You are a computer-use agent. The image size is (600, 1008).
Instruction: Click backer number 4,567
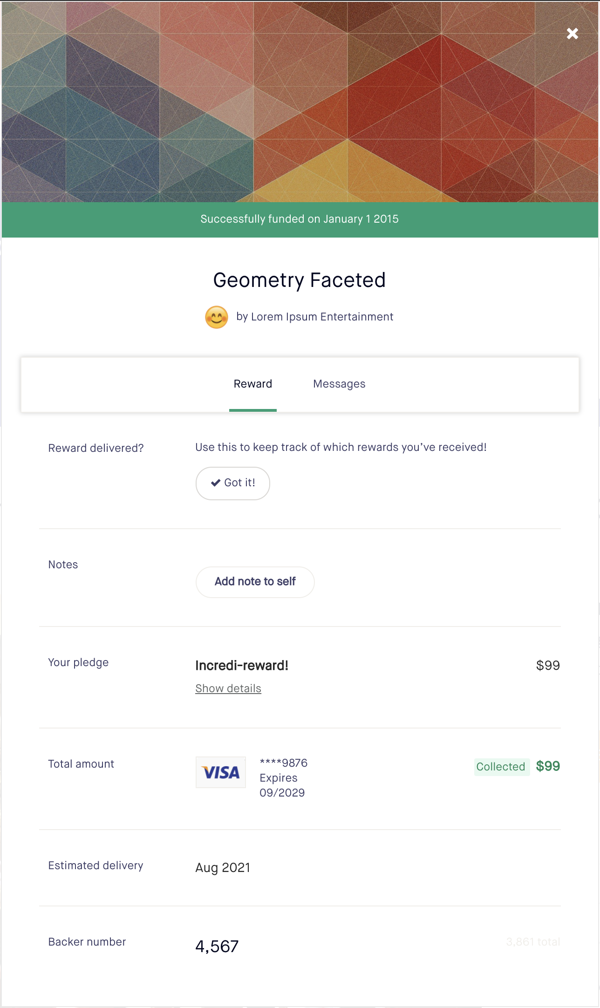[217, 947]
